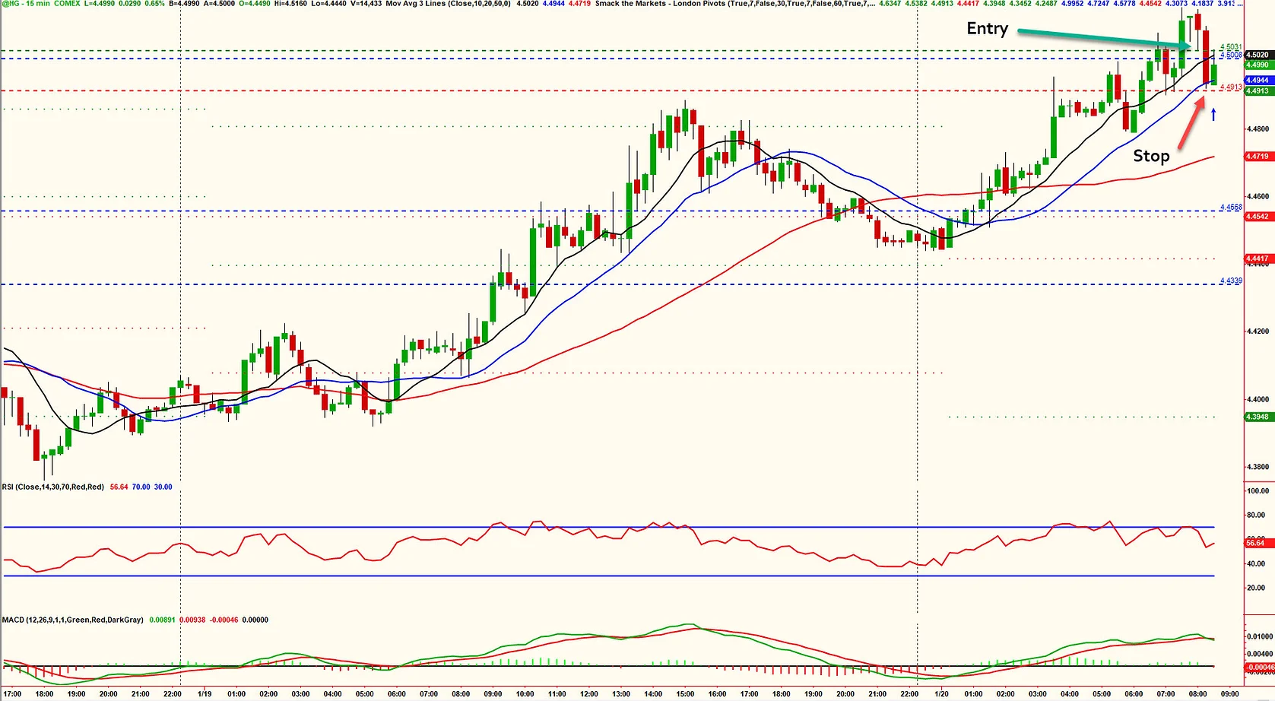Select the 4.4000 price scale label
Image resolution: width=1275 pixels, height=701 pixels.
(1258, 399)
